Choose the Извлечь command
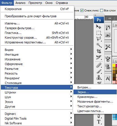Viewport: 117px width, 126px height. tap(37, 23)
